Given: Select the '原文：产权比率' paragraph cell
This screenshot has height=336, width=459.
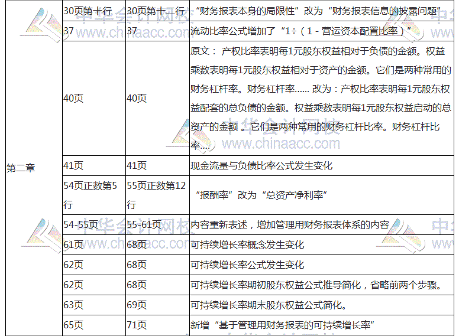Looking at the screenshot, I should (321, 97).
